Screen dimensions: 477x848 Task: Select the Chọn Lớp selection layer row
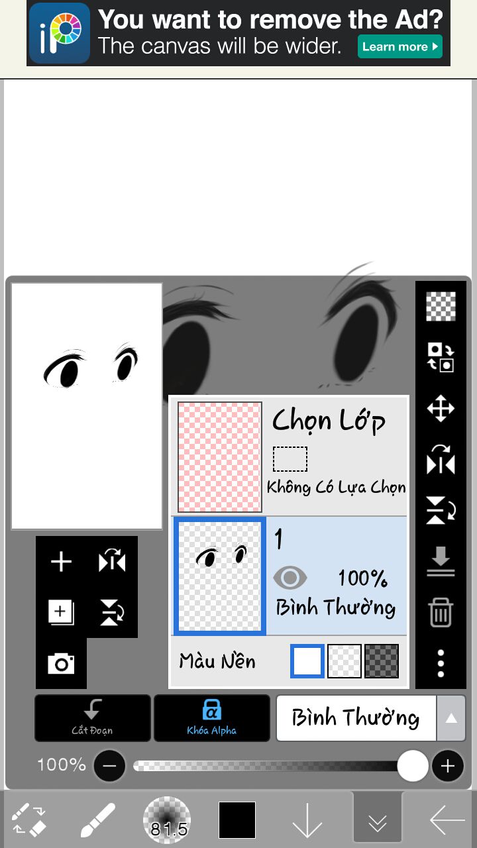pyautogui.click(x=289, y=456)
